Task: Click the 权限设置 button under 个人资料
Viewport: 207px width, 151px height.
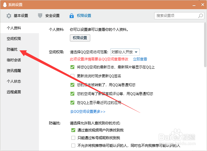Action: [80, 38]
